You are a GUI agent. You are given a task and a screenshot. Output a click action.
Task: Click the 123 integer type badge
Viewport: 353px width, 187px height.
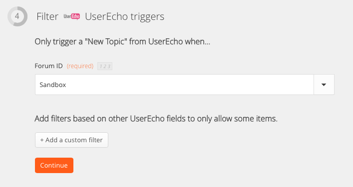click(x=105, y=66)
